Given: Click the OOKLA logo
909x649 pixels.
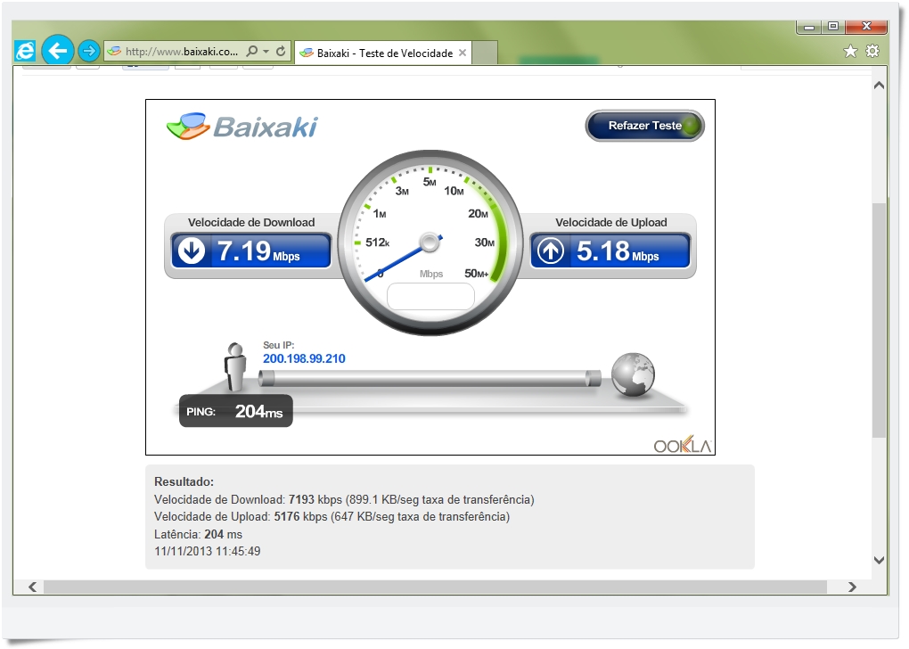Looking at the screenshot, I should point(683,445).
